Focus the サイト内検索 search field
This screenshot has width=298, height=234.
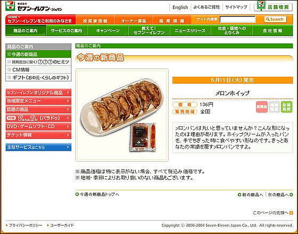pyautogui.click(x=237, y=19)
